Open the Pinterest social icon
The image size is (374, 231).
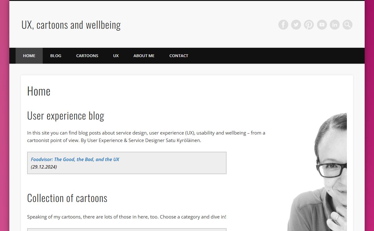[309, 25]
